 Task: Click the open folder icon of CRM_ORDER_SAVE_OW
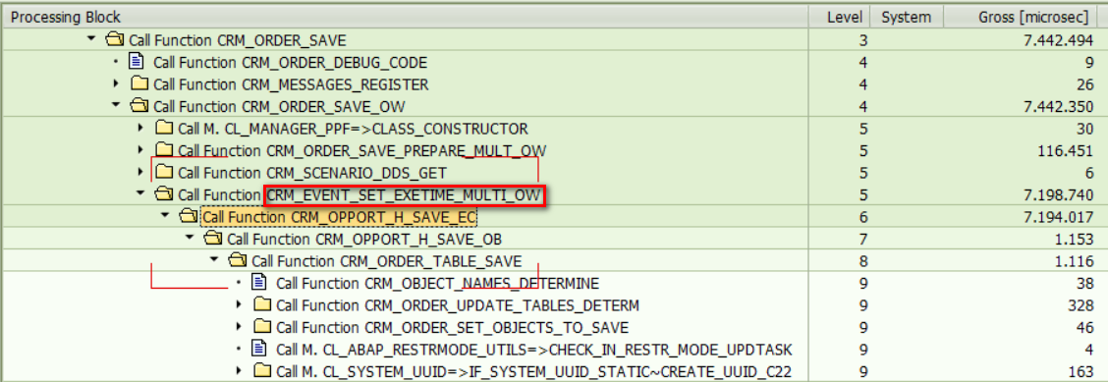point(138,107)
